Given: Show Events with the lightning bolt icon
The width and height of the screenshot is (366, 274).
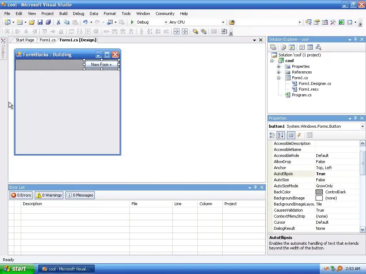Looking at the screenshot, I should pyautogui.click(x=299, y=135).
